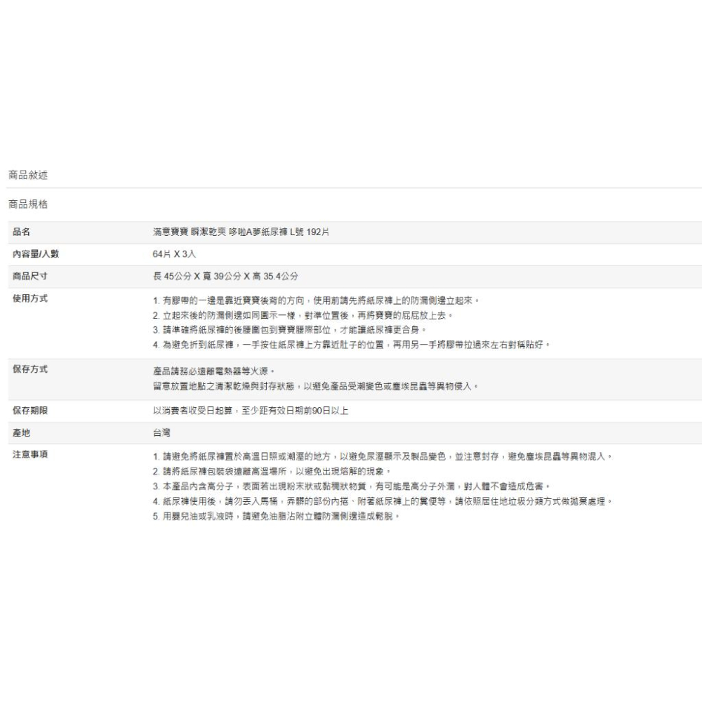
Task: Click the 商品敘述 section heading
Action: pyautogui.click(x=27, y=174)
